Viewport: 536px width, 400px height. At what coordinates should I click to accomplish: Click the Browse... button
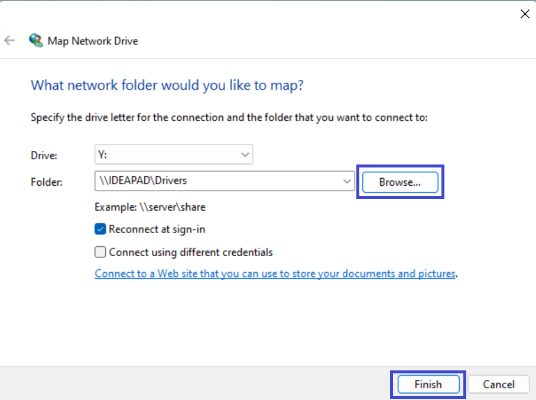[x=399, y=182]
